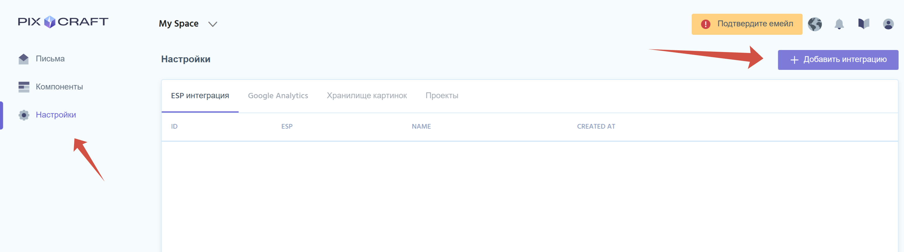Click the Pixcraft logo
Viewport: 904px width, 252px height.
[63, 22]
